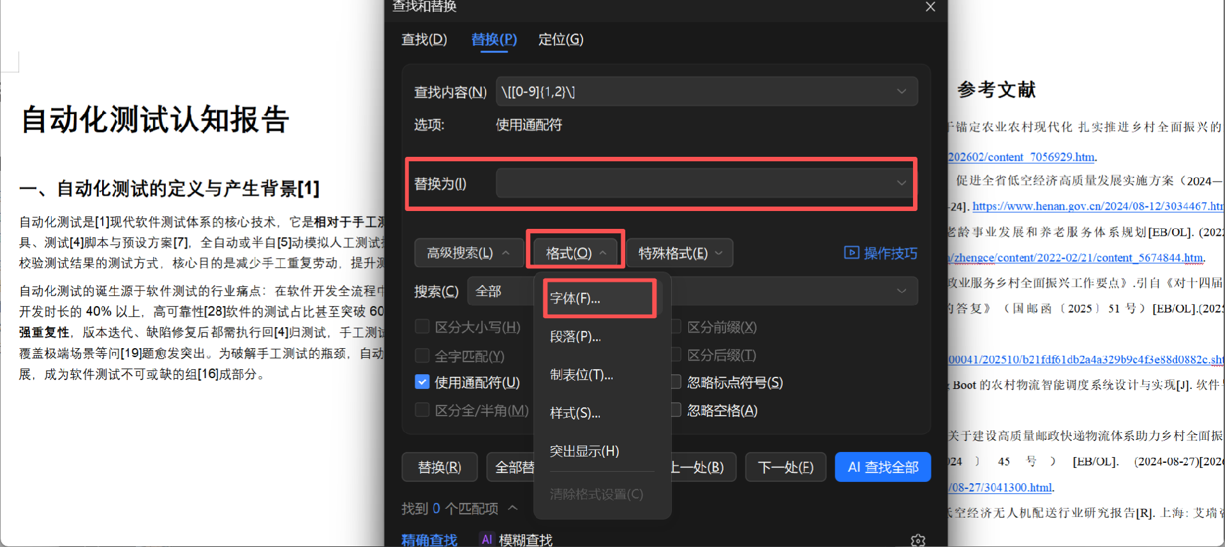
Task: Switch to 精确查找 mode
Action: (429, 540)
